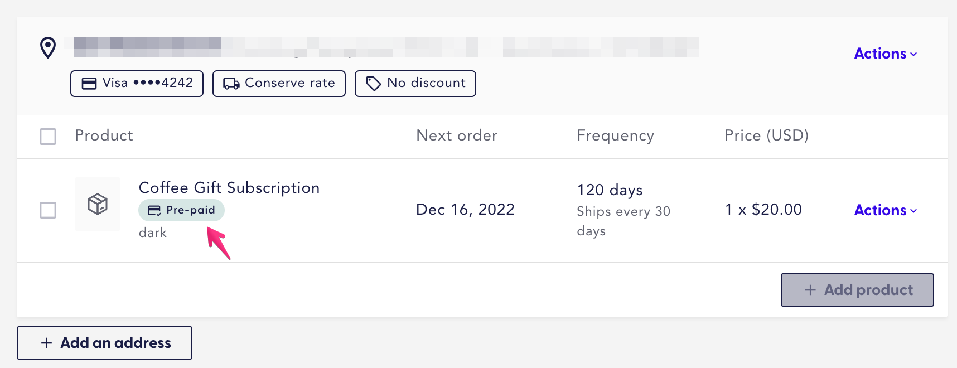Click the dark variant label under Pre-paid
Viewport: 957px width, 368px height.
(152, 233)
